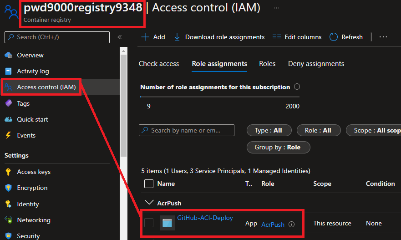
Task: Click the info icon beside role assignments count
Action: coord(297,87)
